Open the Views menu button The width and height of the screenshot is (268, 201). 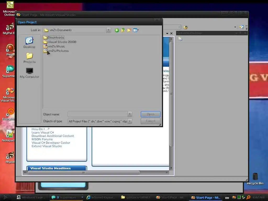pos(136,30)
